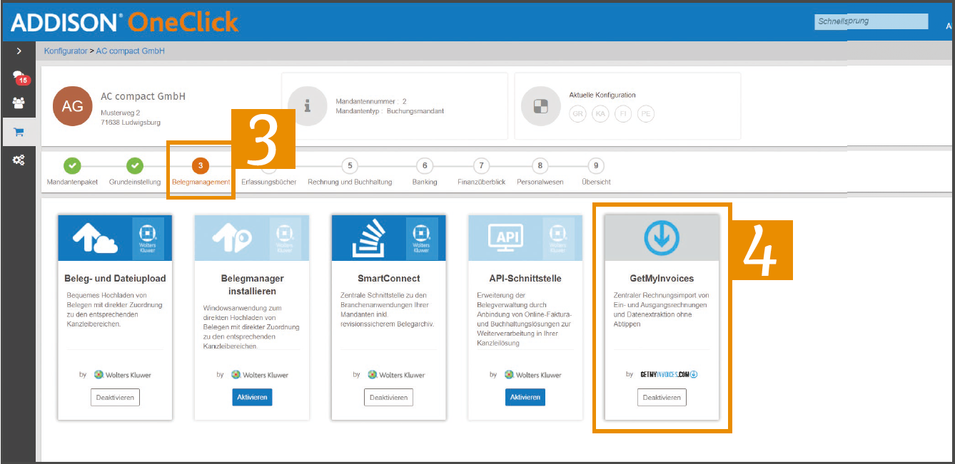Select the API-Schnittstelle card title
This screenshot has height=464, width=955.
[x=525, y=279]
